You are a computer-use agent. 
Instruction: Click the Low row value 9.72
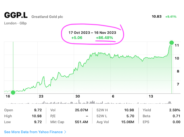38,122
